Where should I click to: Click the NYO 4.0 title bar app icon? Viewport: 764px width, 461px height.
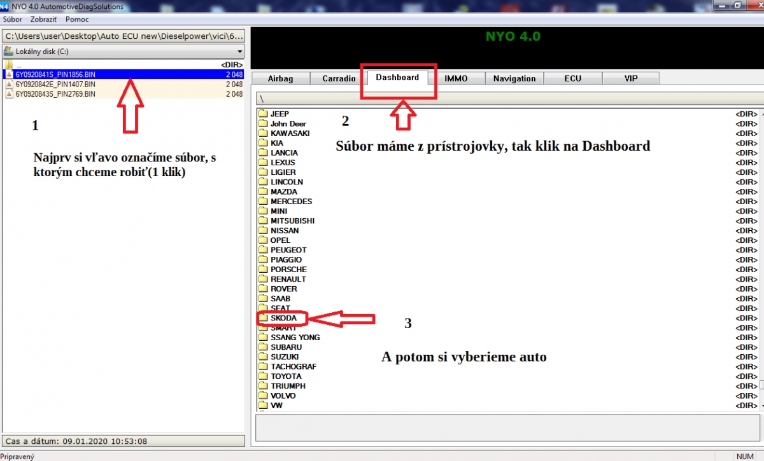click(4, 6)
